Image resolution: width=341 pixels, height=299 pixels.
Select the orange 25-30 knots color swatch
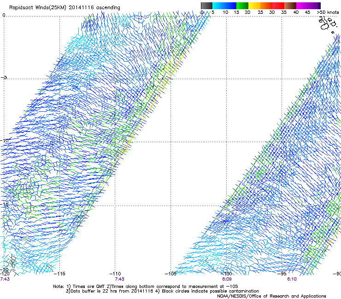point(266,6)
